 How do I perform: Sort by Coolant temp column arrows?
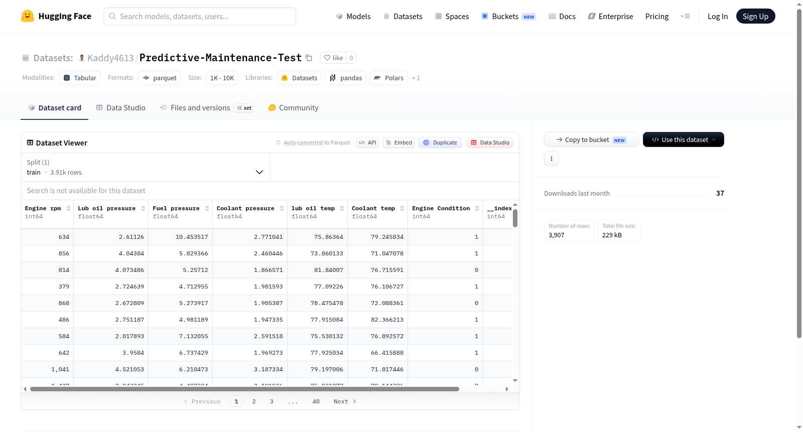[402, 208]
